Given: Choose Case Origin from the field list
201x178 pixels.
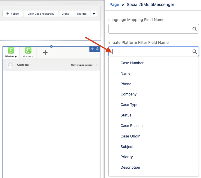Looking at the screenshot, I should (130, 136).
